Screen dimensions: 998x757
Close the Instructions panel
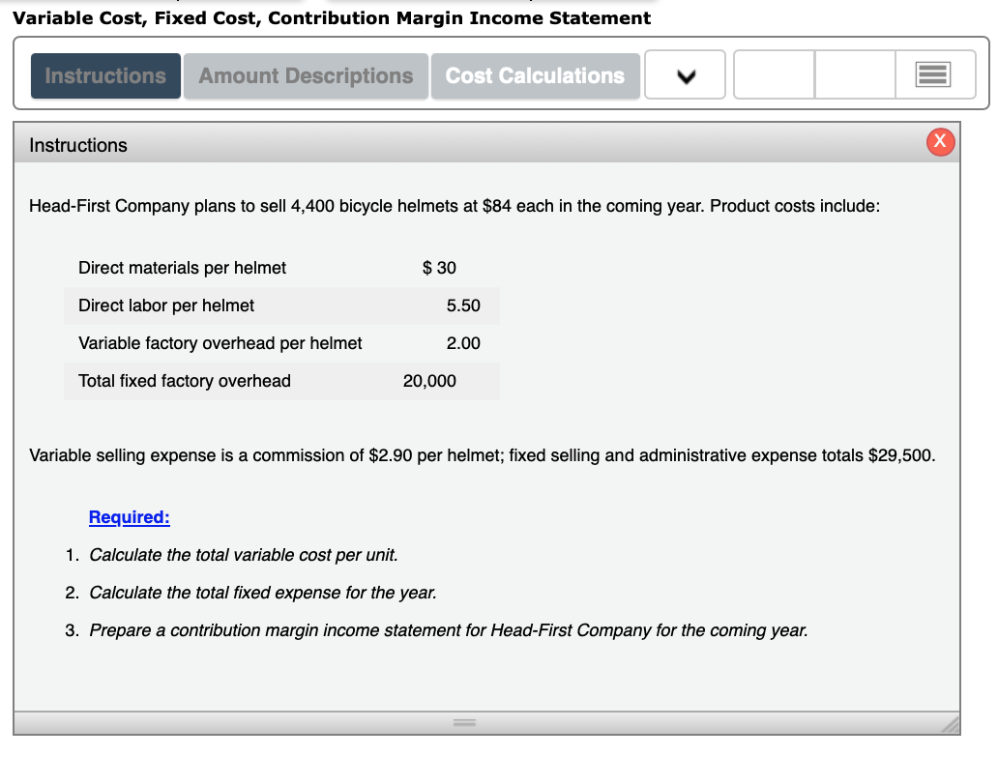point(939,141)
